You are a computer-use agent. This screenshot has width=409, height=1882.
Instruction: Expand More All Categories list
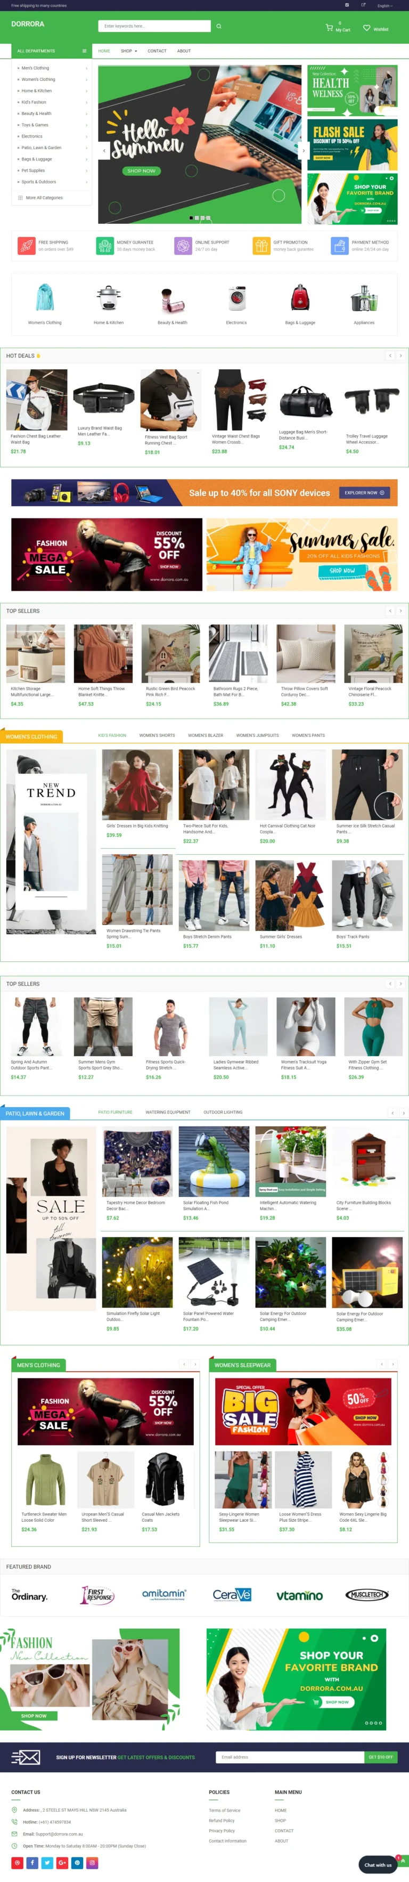coord(40,198)
